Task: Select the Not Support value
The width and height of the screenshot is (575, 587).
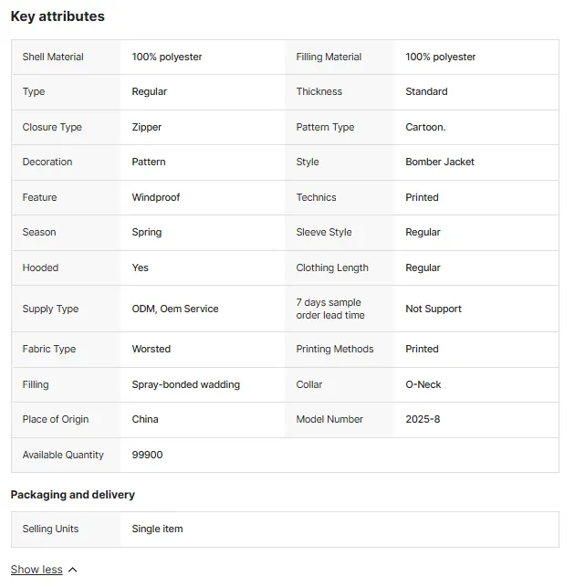Action: pyautogui.click(x=434, y=309)
